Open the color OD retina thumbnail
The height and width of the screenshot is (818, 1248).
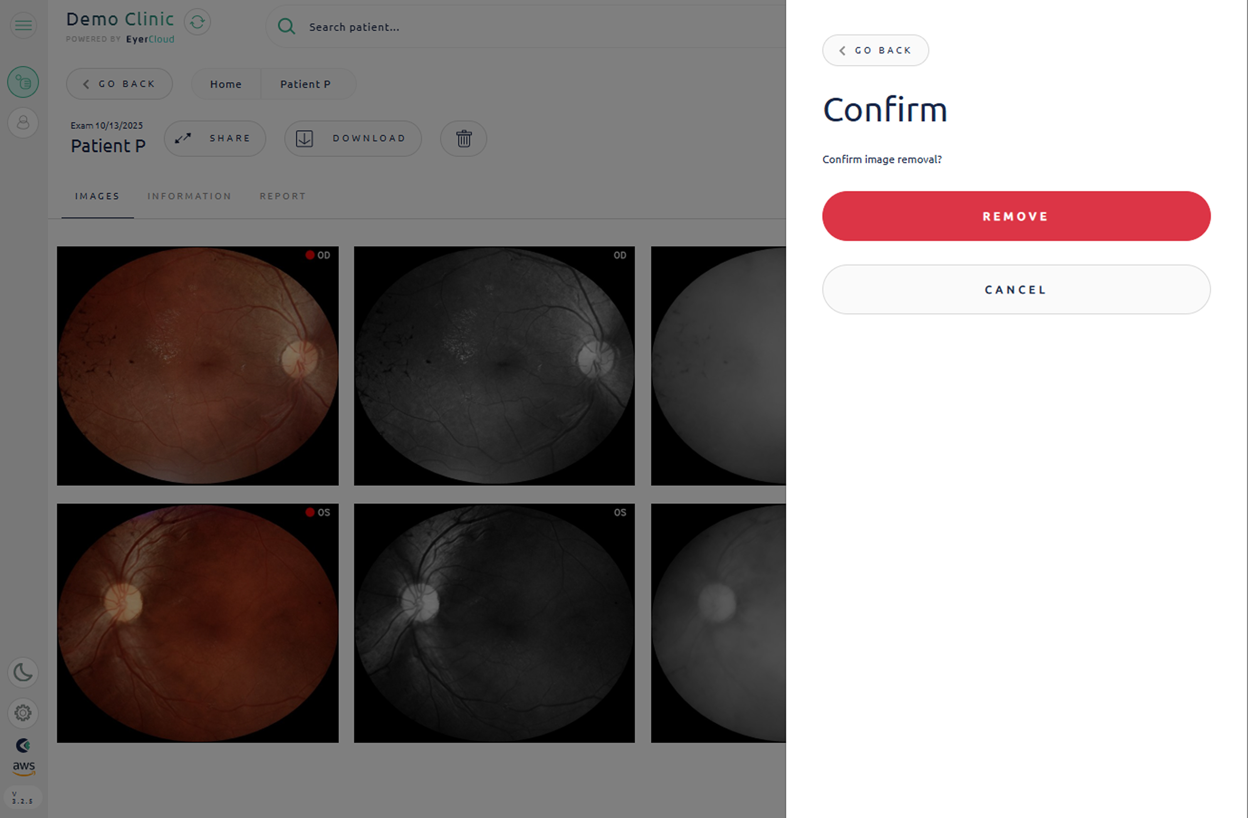(198, 365)
